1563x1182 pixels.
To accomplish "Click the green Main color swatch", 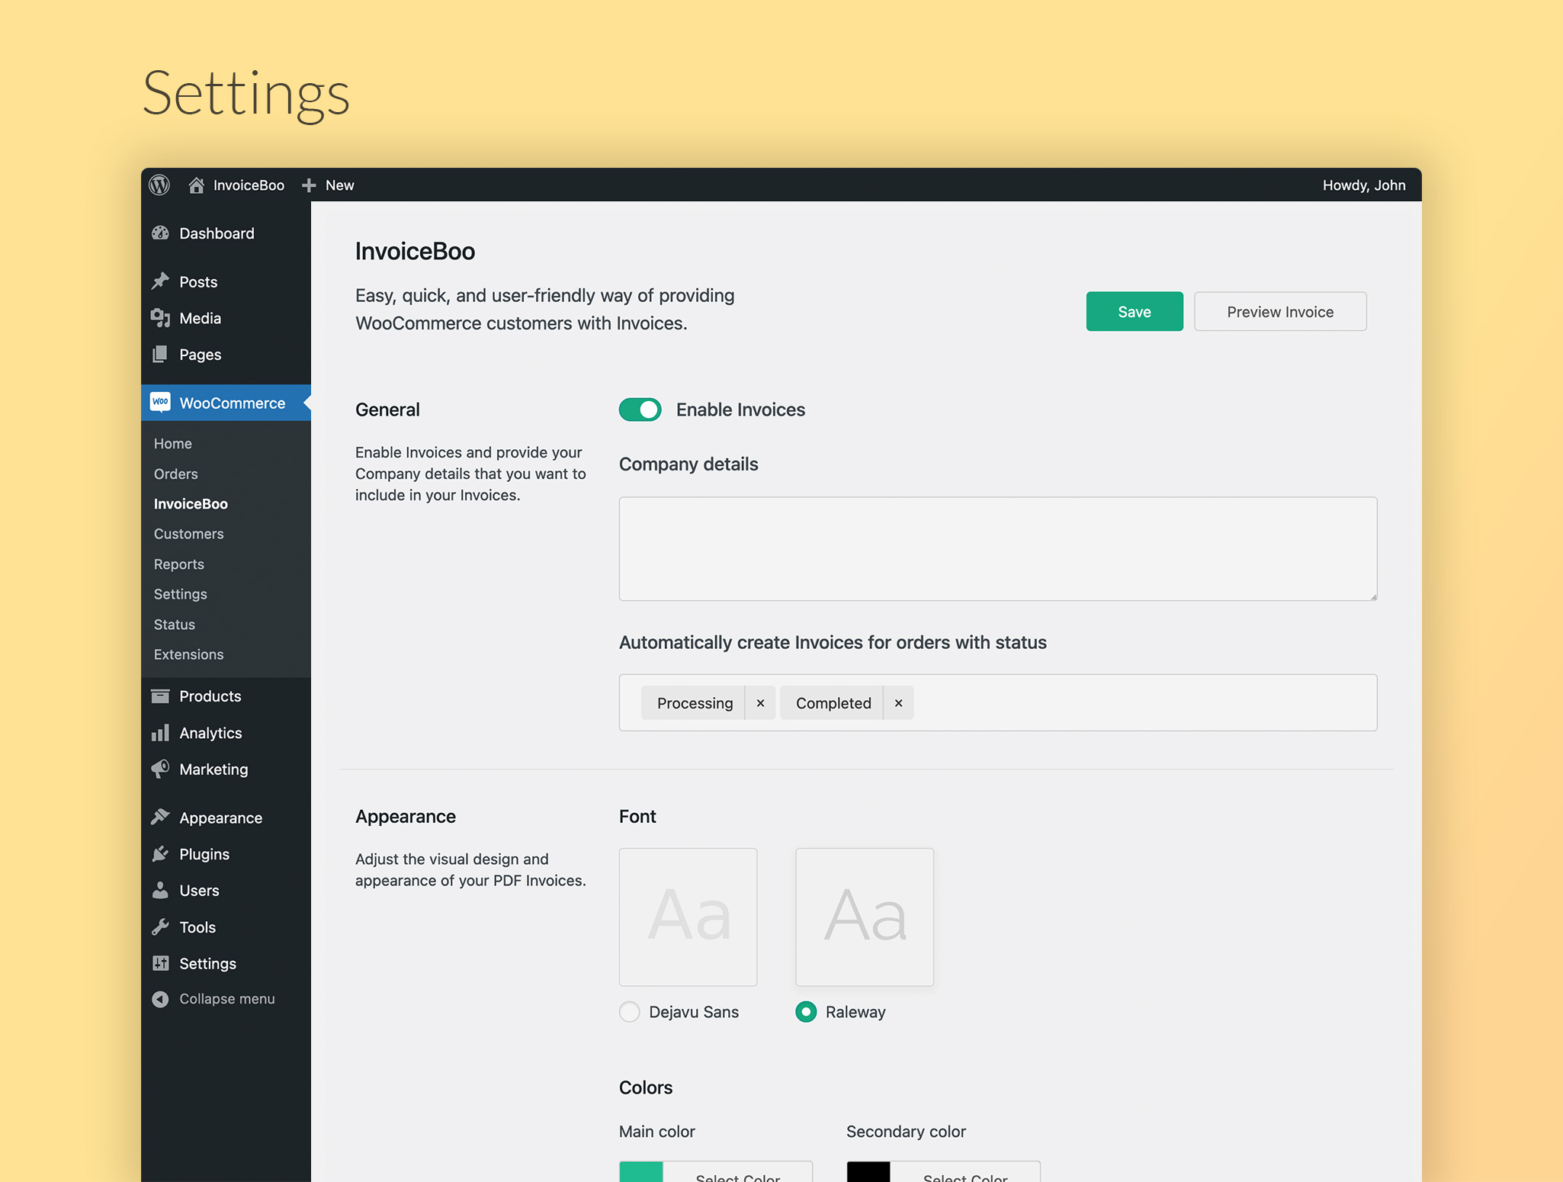I will pos(641,1172).
